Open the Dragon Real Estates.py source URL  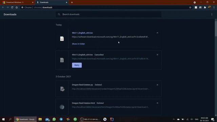(x=110, y=89)
